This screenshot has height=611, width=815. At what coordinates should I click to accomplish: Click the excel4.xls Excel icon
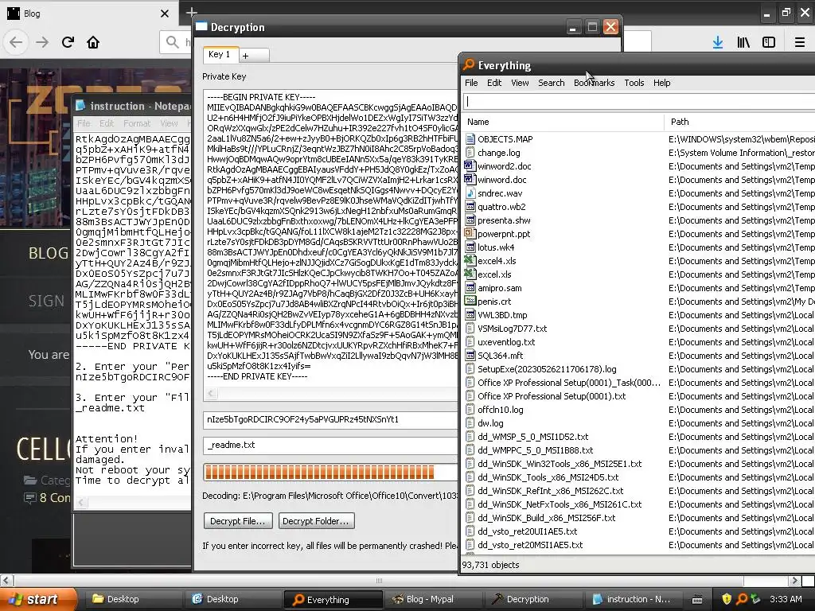(x=470, y=260)
